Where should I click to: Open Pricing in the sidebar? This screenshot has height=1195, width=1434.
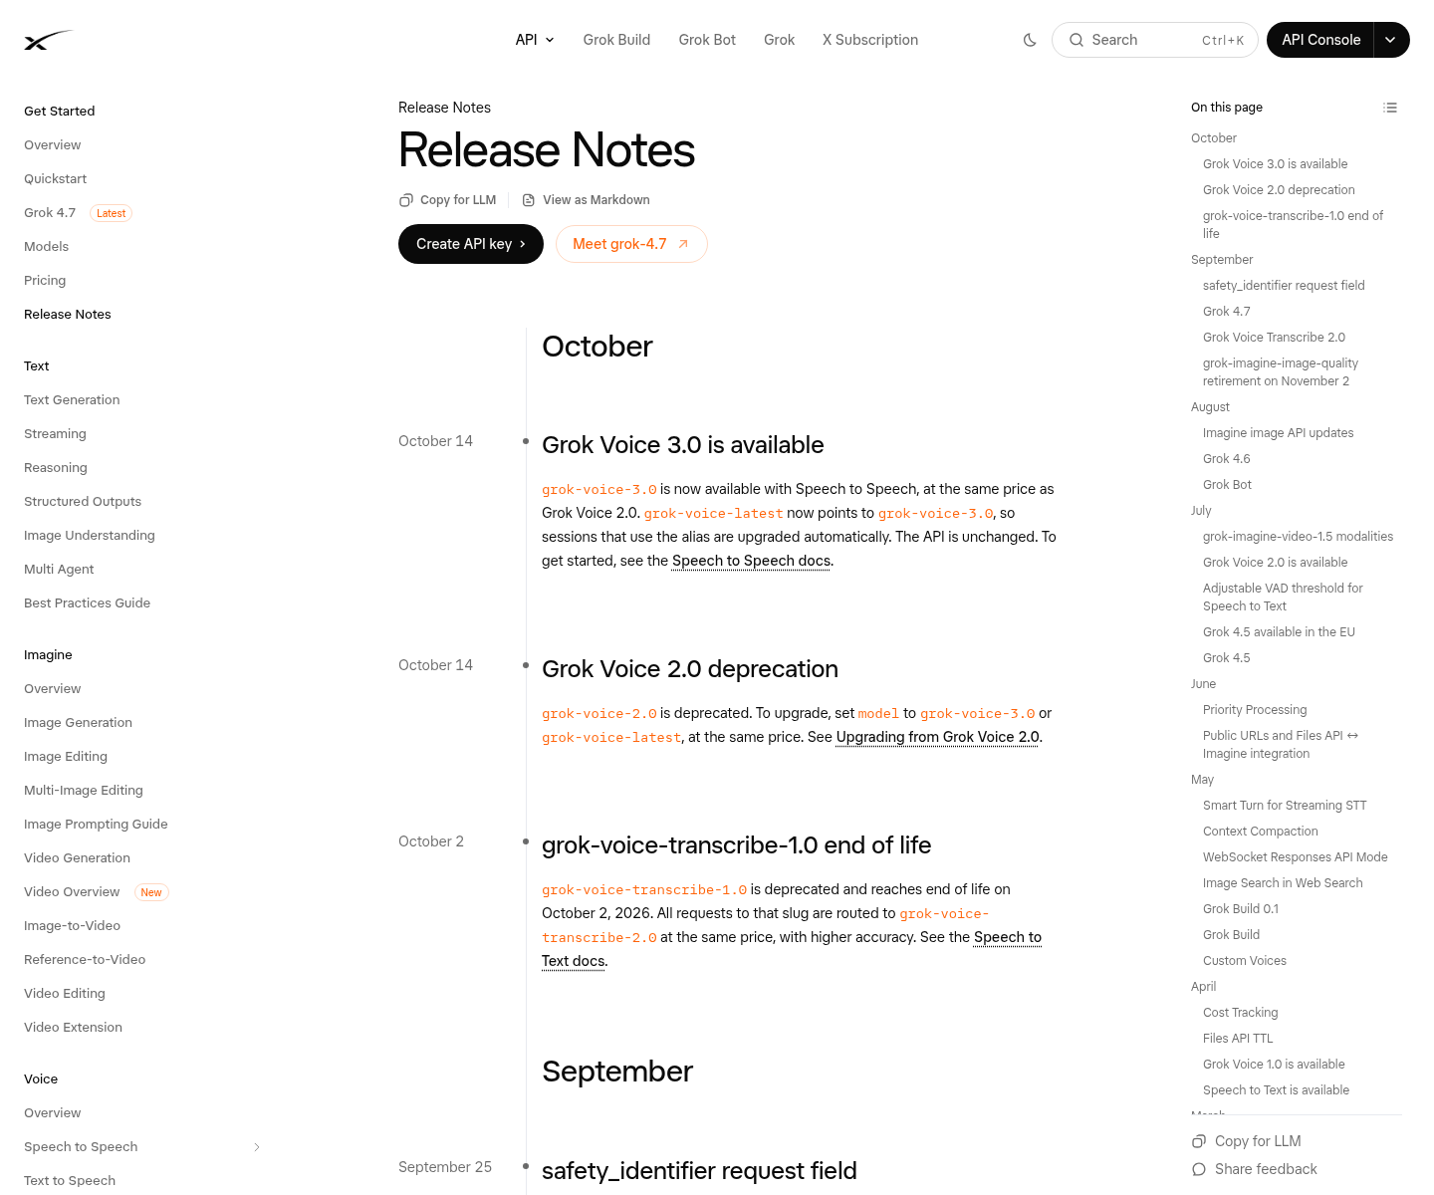pyautogui.click(x=45, y=281)
